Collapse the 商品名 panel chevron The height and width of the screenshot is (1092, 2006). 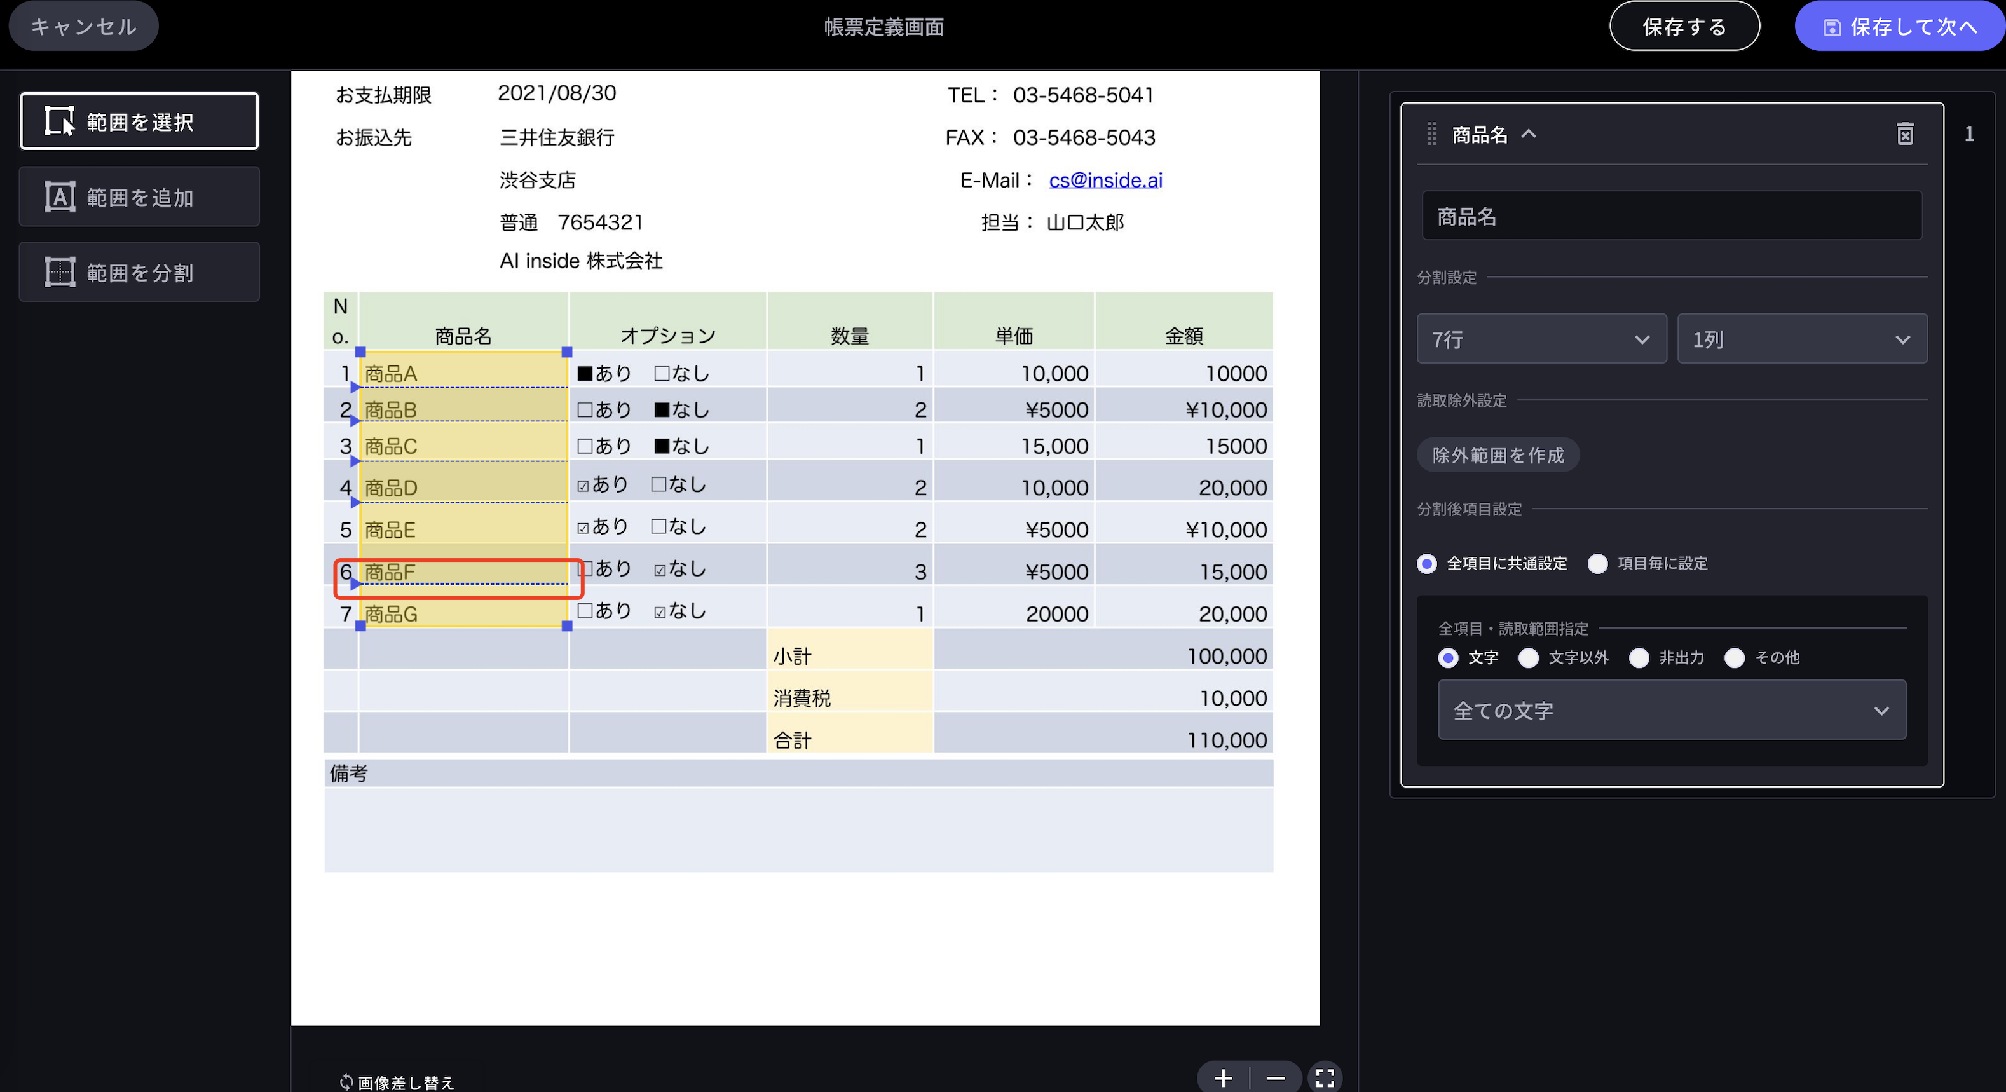(x=1529, y=134)
